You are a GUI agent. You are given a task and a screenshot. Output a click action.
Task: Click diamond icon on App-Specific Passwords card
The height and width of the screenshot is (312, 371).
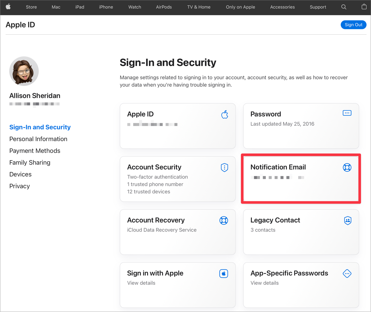pyautogui.click(x=347, y=273)
